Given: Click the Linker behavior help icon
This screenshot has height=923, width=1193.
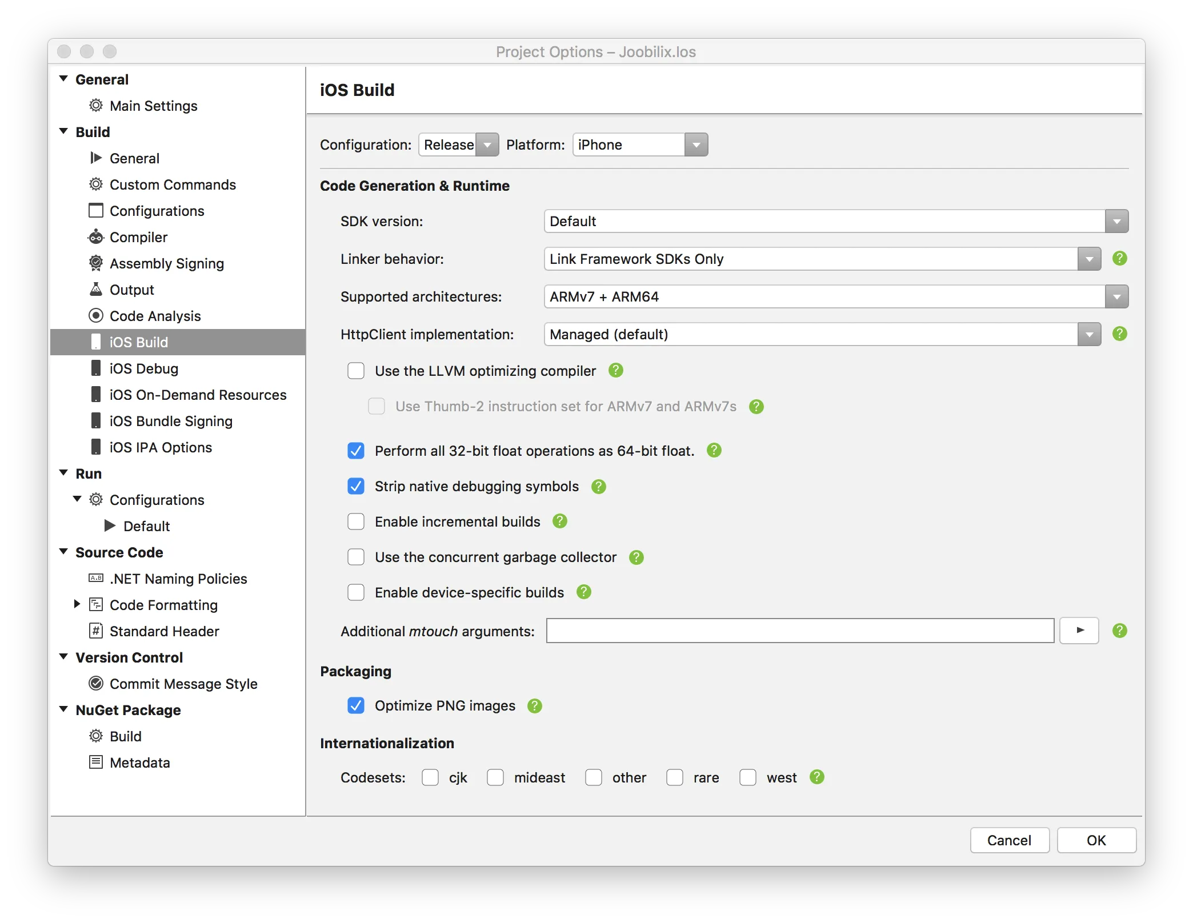Looking at the screenshot, I should (x=1119, y=258).
